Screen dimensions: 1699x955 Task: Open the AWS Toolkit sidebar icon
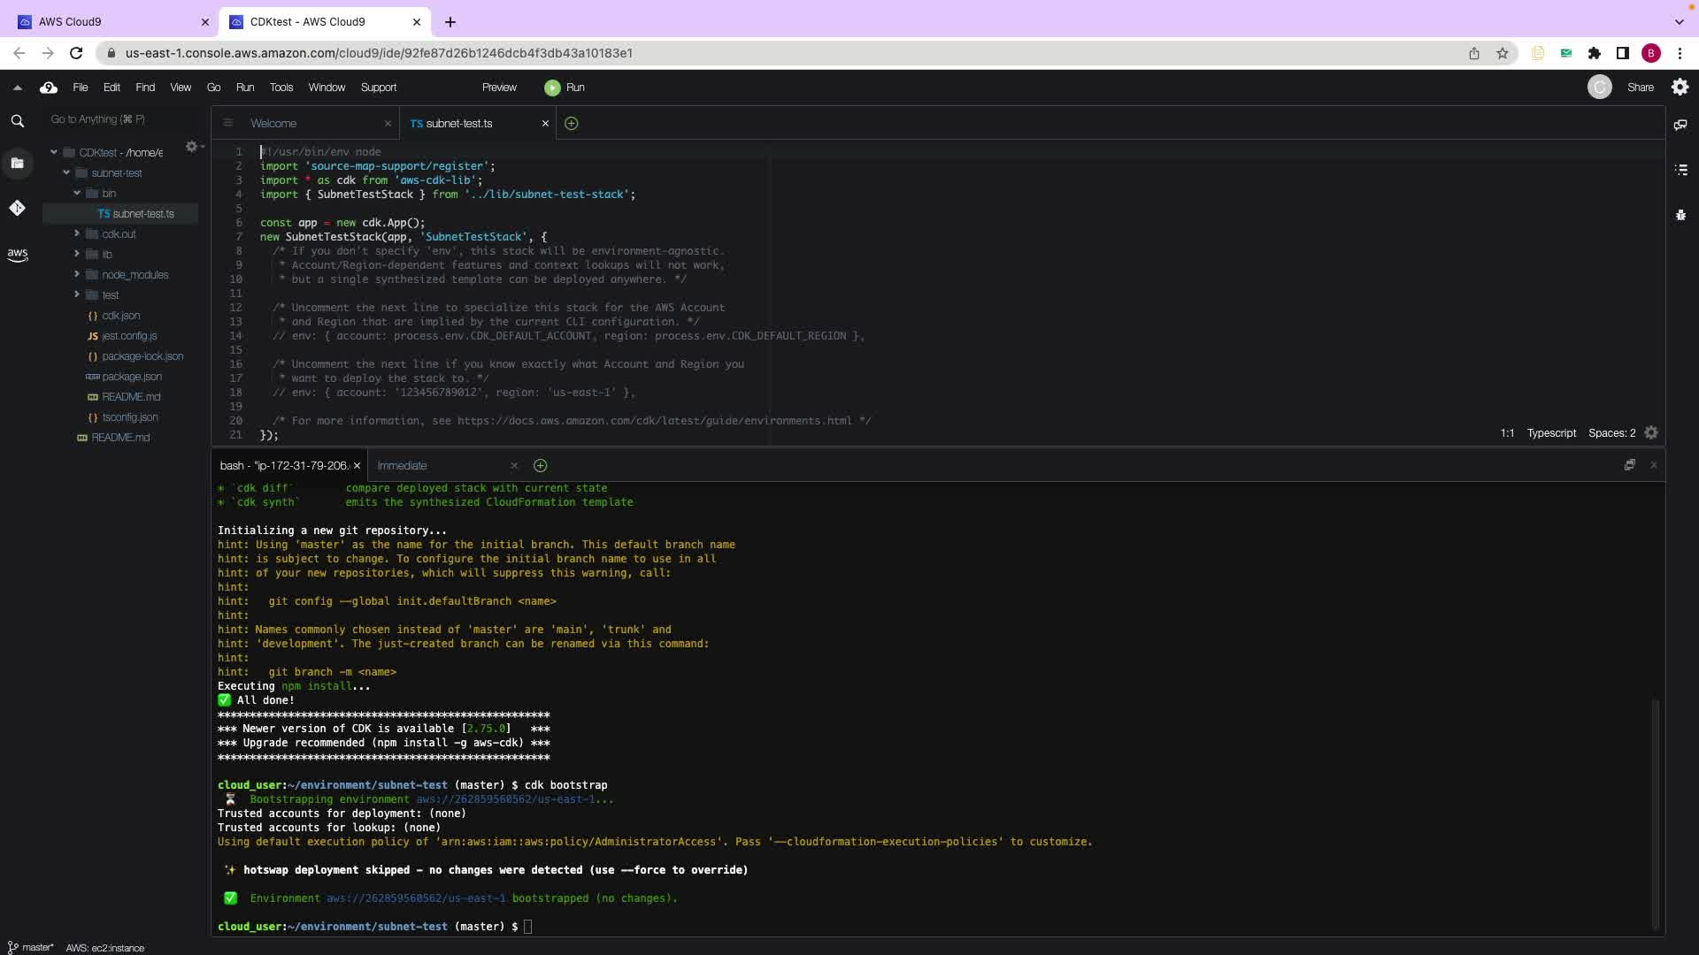tap(17, 255)
